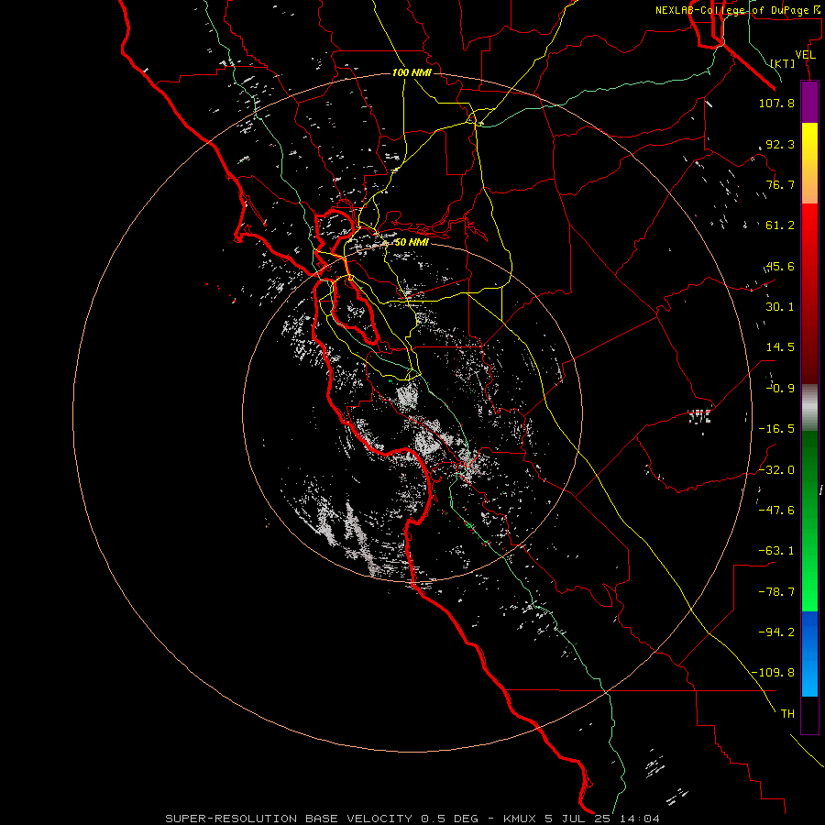
Task: Click the -109.8 legend value
Action: tap(773, 673)
